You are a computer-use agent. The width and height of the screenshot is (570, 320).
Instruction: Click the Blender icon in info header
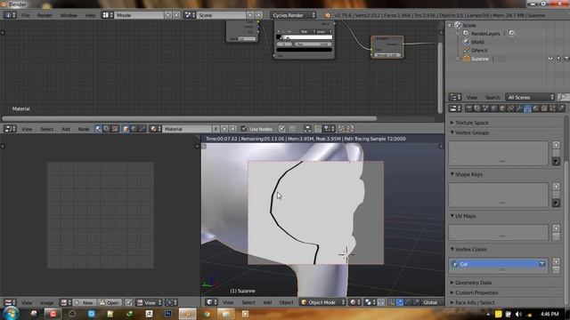327,15
